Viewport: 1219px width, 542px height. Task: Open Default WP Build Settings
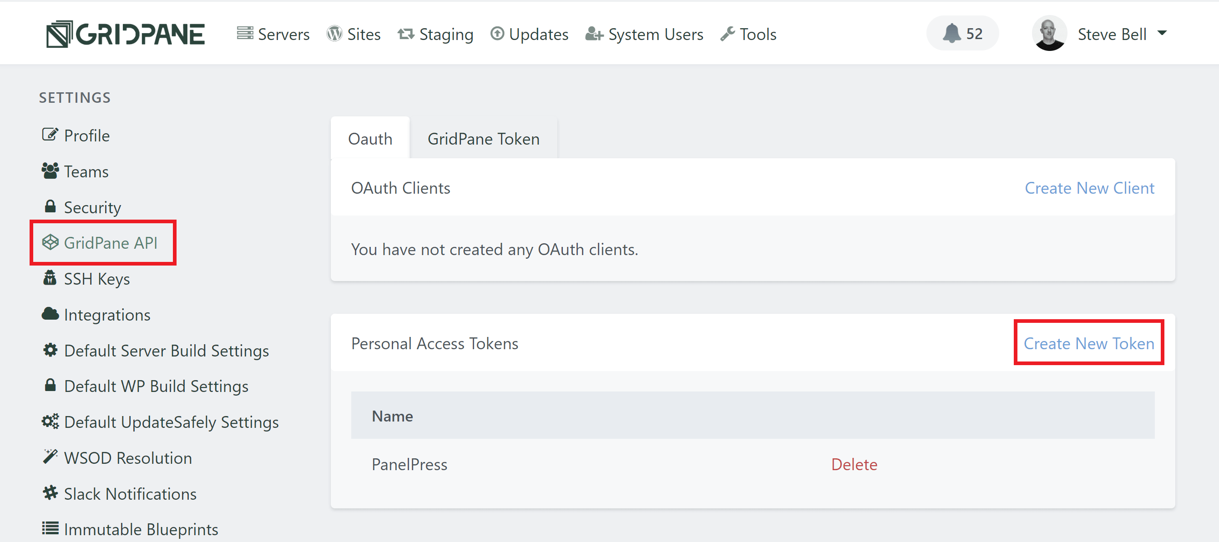156,386
